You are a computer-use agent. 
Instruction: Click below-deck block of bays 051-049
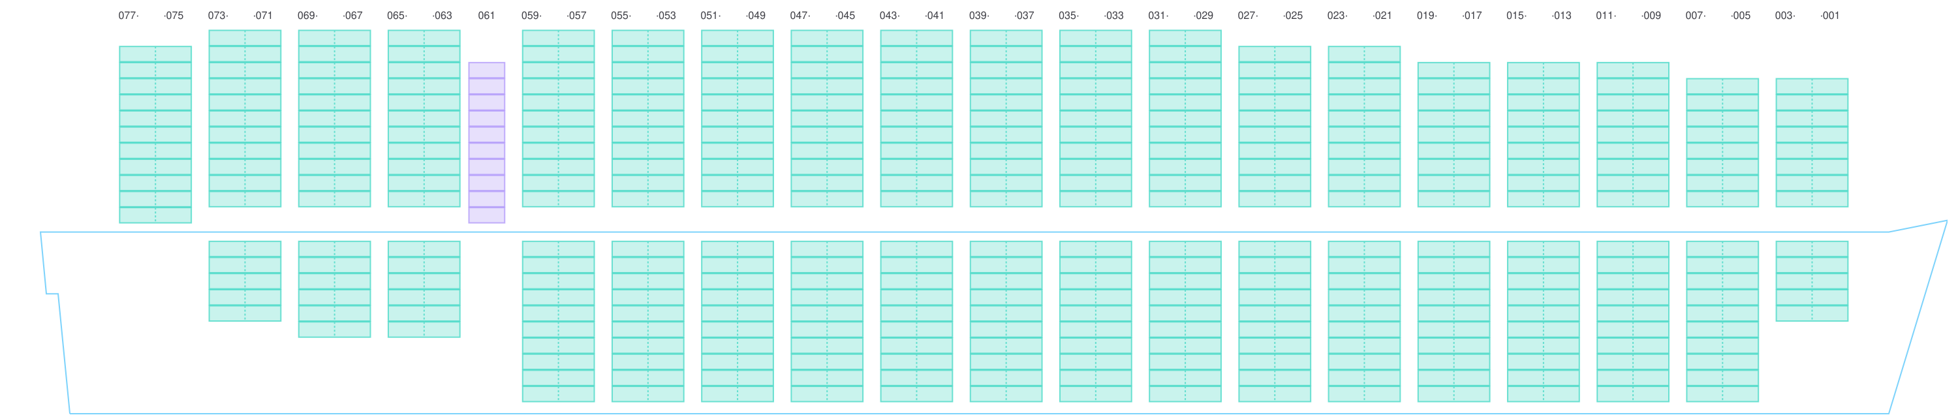pyautogui.click(x=738, y=321)
